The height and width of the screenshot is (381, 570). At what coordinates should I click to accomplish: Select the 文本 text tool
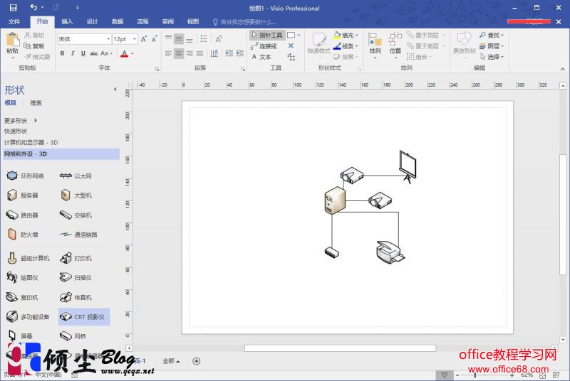[x=261, y=57]
